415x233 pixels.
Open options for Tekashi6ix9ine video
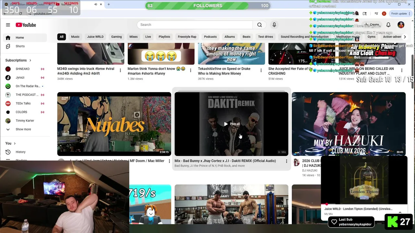pos(261,70)
